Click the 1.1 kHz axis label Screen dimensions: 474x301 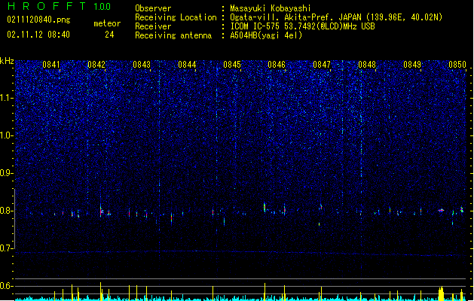click(7, 98)
